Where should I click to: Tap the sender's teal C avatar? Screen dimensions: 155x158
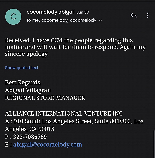[x=13, y=17]
